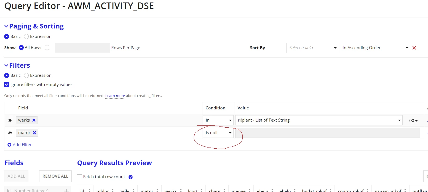Open the Learn more link
The image size is (428, 192).
tap(115, 96)
